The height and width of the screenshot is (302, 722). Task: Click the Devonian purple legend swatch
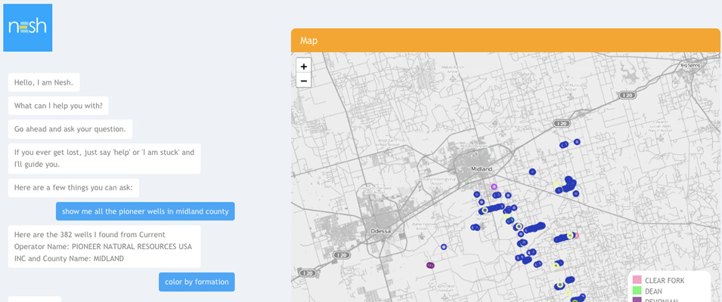pyautogui.click(x=637, y=300)
